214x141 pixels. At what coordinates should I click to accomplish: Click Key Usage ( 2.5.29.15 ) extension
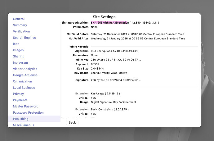(105, 93)
